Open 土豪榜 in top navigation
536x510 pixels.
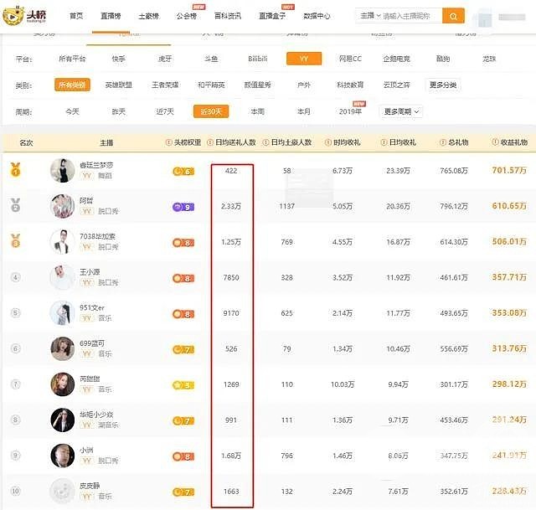click(x=148, y=16)
